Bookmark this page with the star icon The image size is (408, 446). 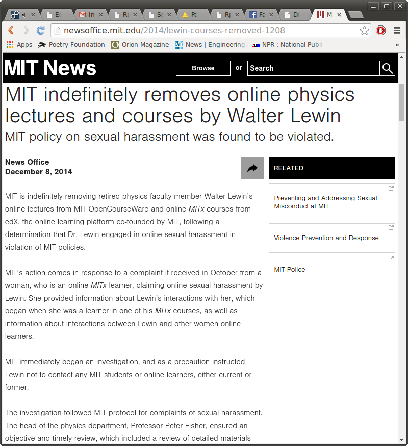(x=364, y=30)
